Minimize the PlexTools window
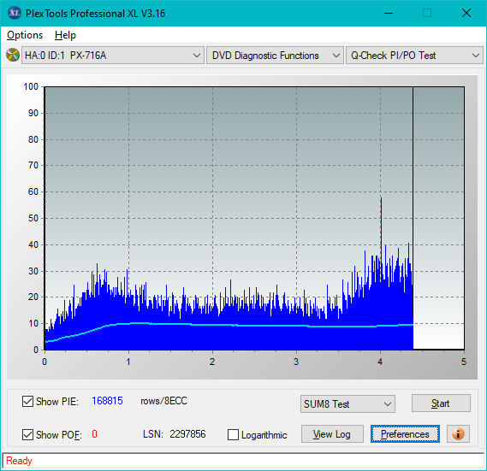 point(389,13)
